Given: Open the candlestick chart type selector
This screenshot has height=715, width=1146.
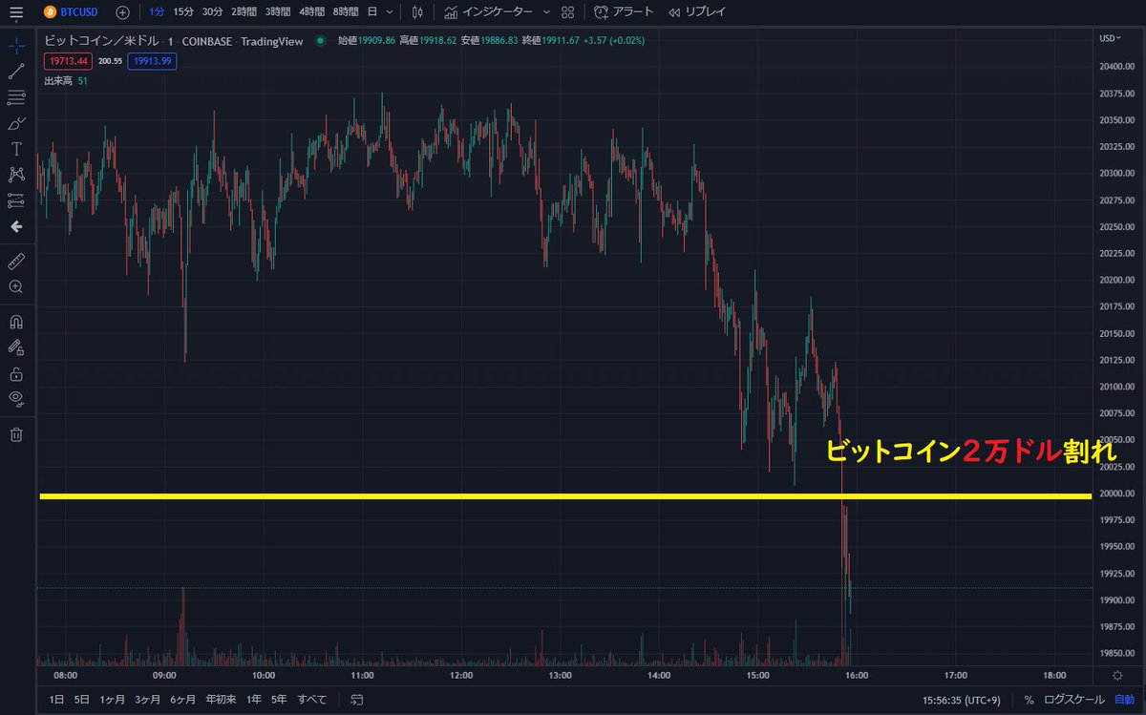Looking at the screenshot, I should coord(416,12).
